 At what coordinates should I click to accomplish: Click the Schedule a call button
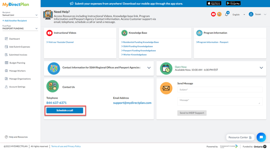tap(65, 110)
